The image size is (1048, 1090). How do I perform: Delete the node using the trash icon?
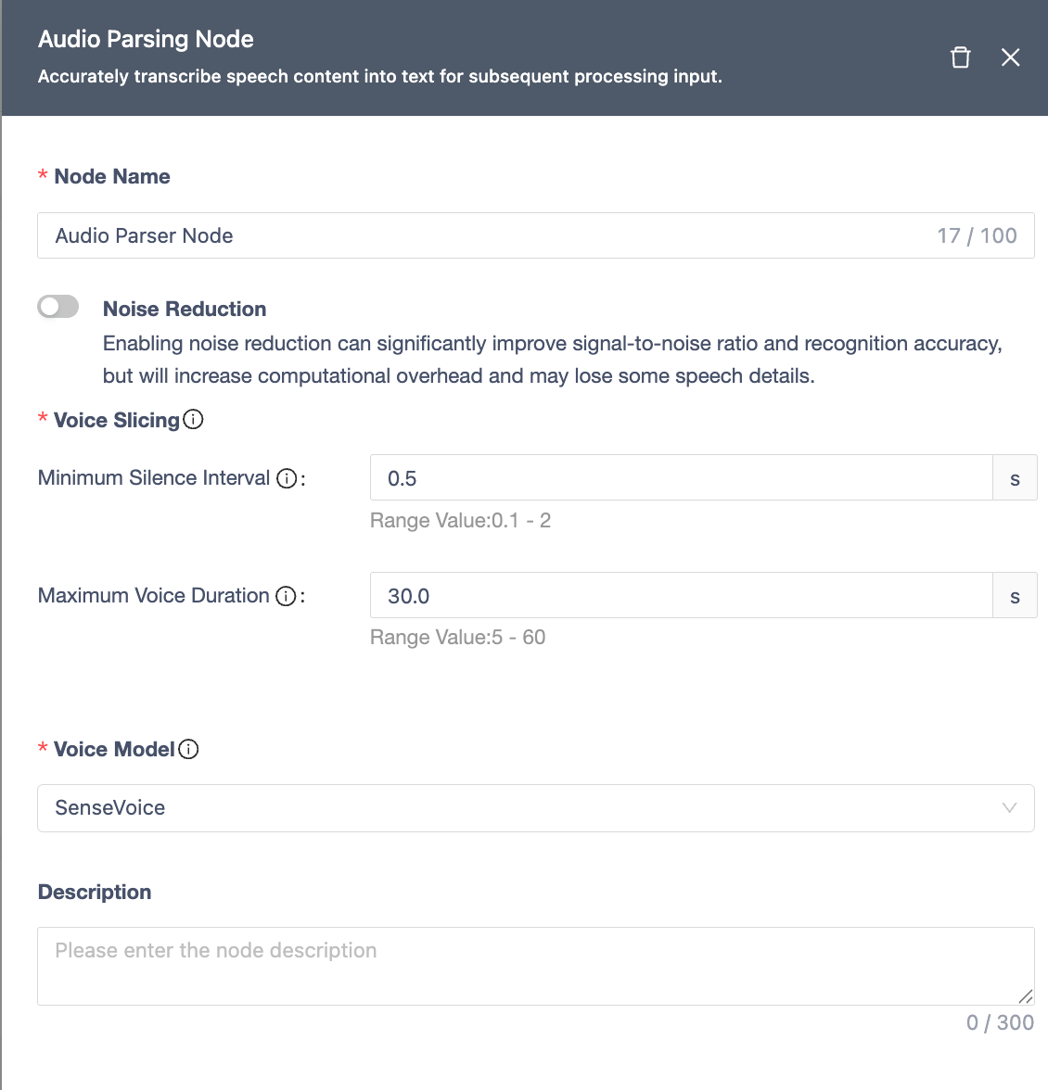(961, 57)
